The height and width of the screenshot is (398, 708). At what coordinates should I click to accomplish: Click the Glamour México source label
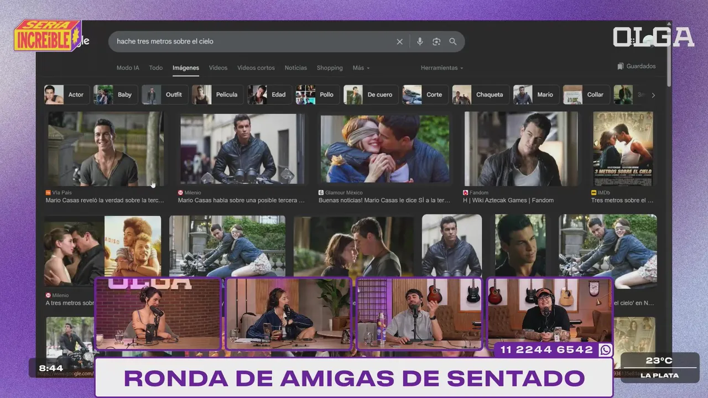[x=340, y=193]
